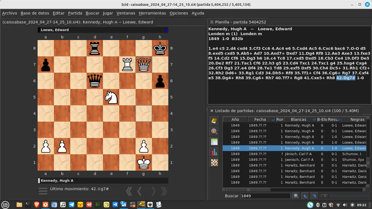Sort game list by Fecha column
Viewport: 372px width, 209px height.
(x=262, y=120)
